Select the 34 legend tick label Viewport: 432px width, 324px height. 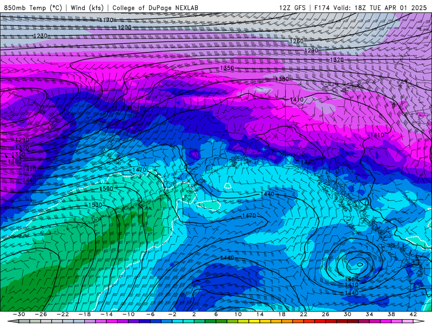pyautogui.click(x=369, y=314)
